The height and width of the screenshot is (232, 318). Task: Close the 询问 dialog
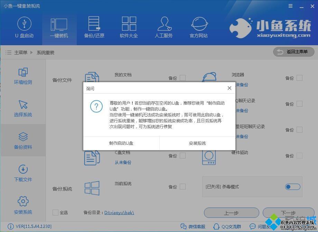click(x=230, y=88)
